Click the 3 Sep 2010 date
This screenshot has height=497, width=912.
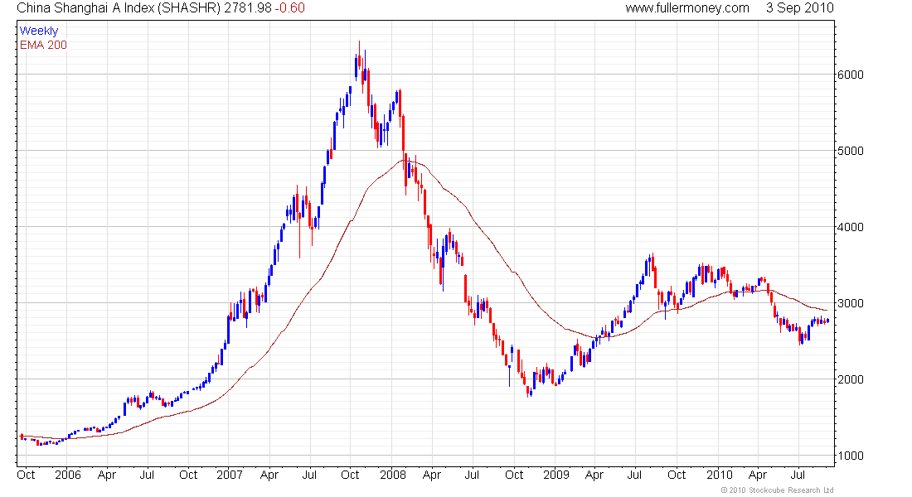[x=799, y=8]
